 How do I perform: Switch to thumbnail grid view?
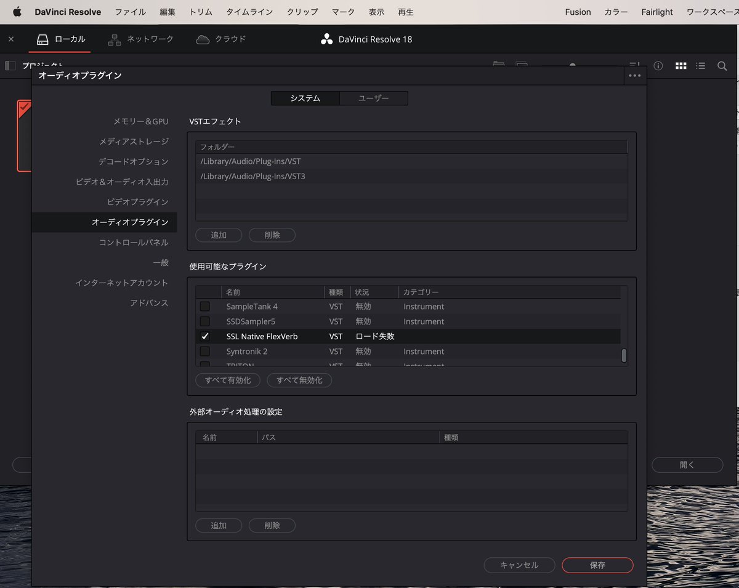pos(680,66)
